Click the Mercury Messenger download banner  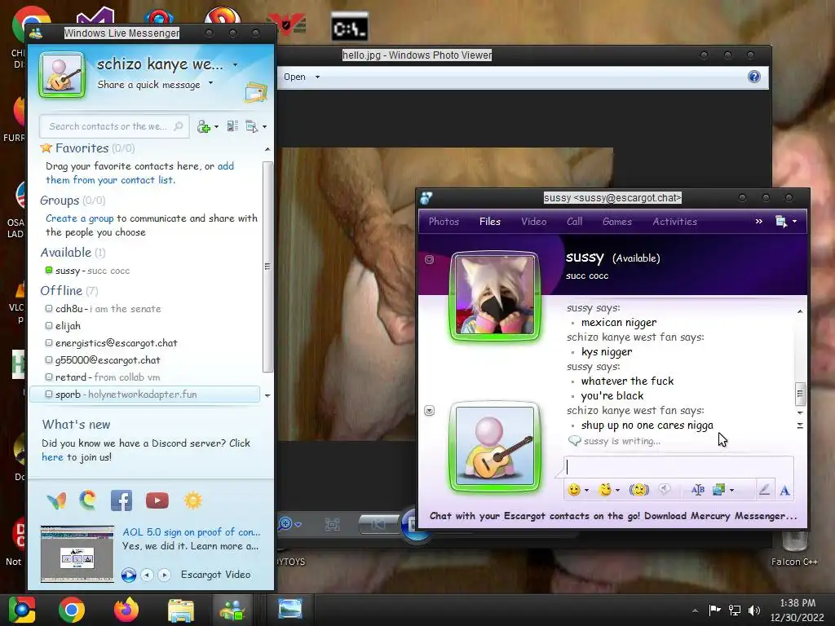pyautogui.click(x=613, y=516)
